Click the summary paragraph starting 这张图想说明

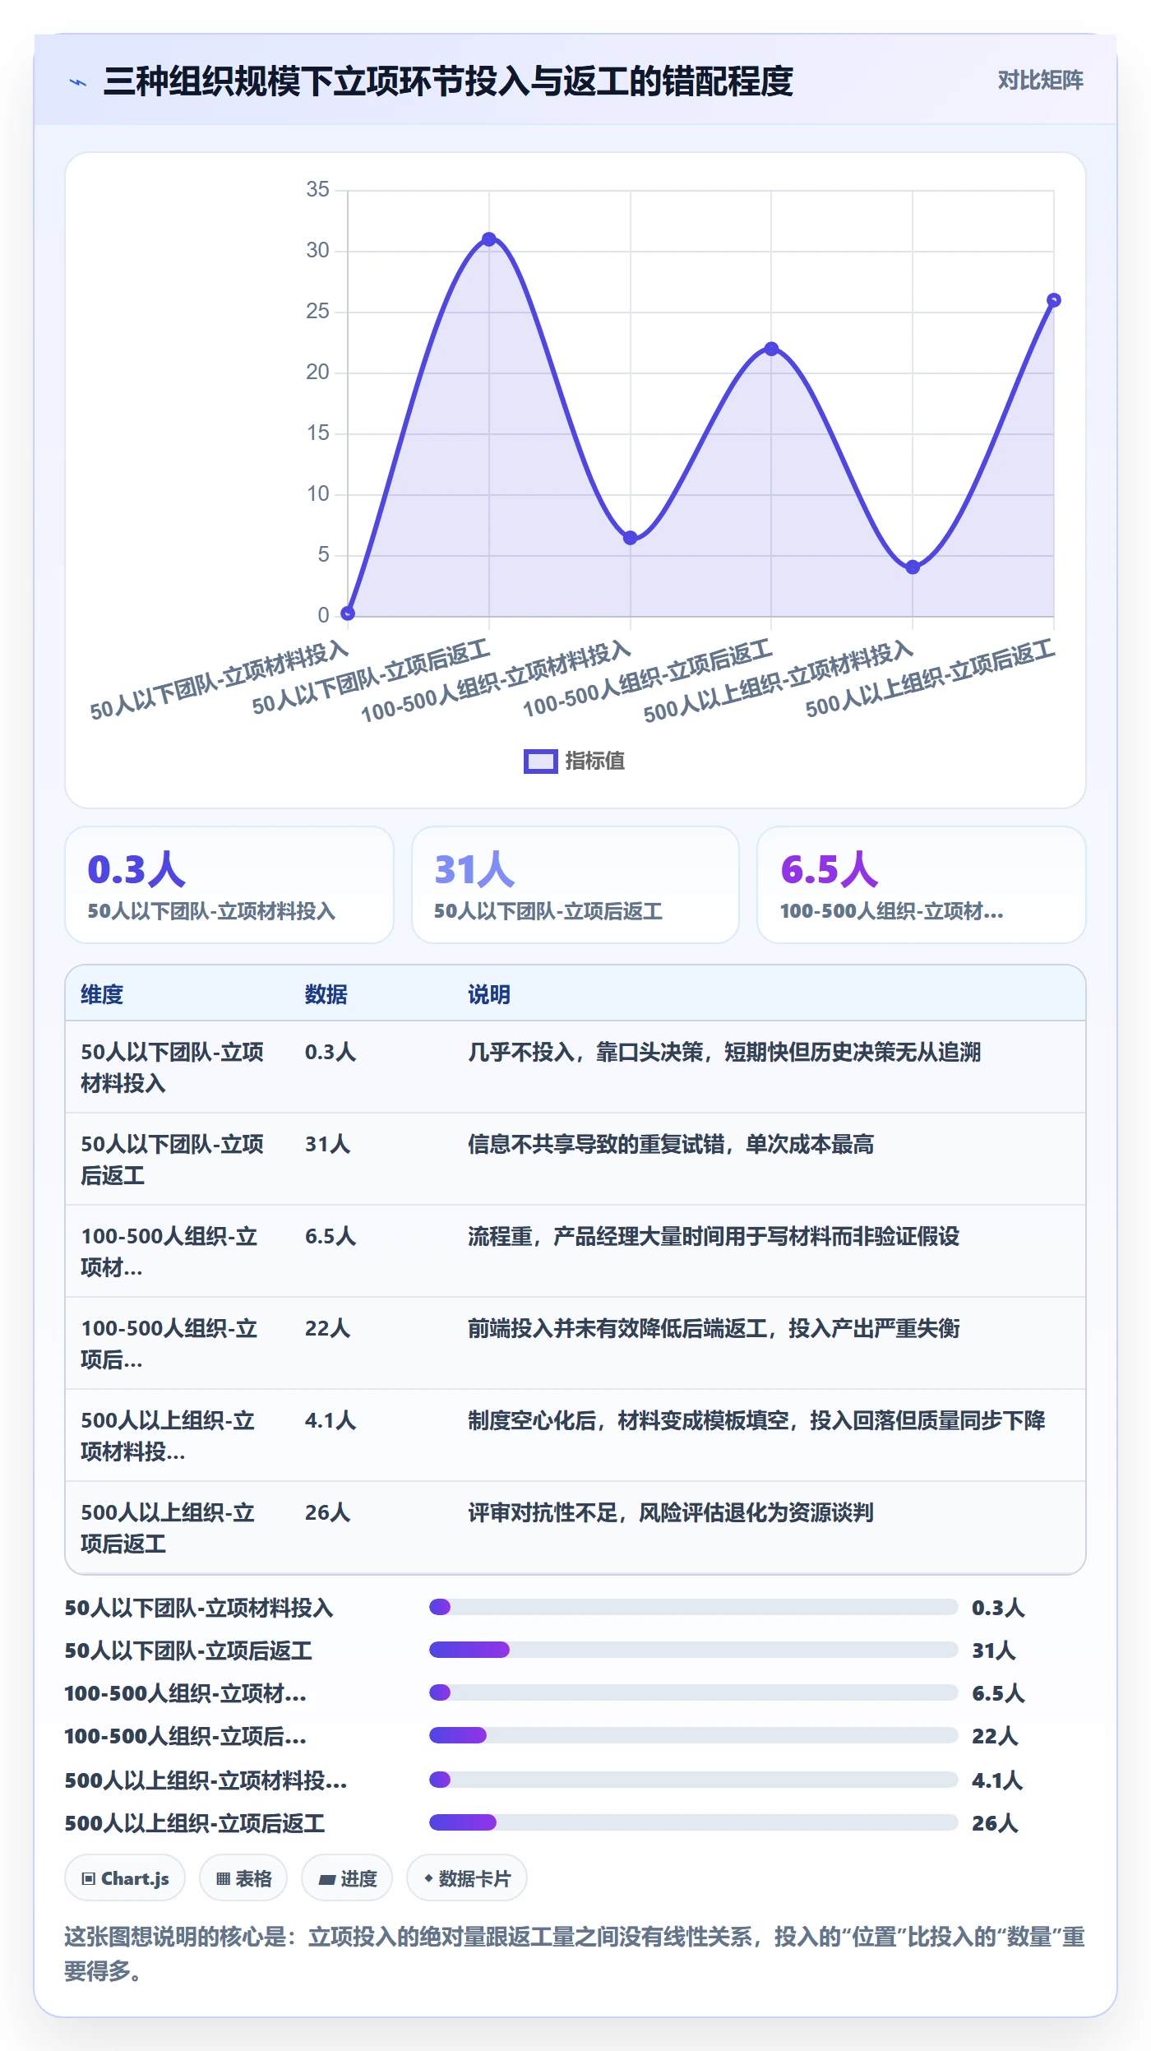coord(575,1954)
